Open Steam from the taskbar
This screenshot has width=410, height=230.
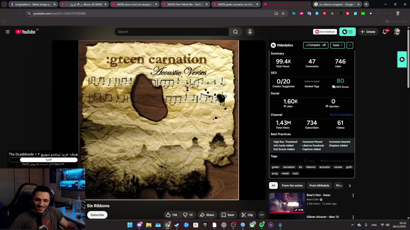click(177, 225)
